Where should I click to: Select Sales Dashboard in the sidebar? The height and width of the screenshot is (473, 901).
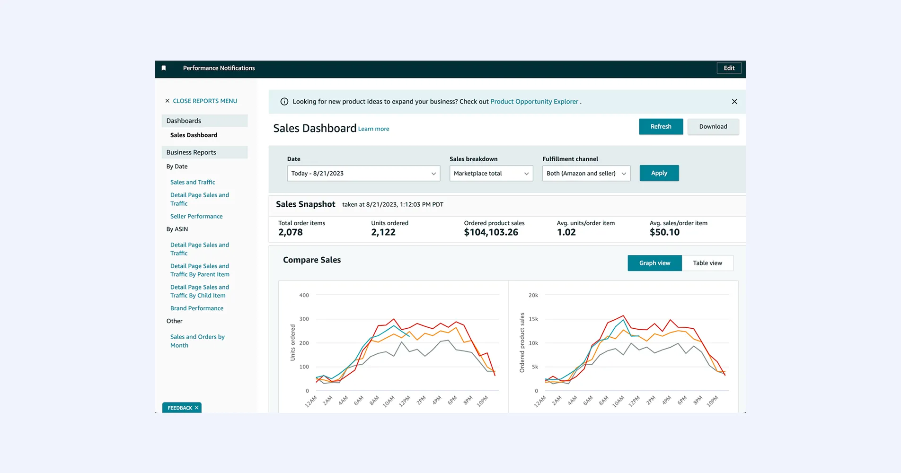tap(194, 135)
